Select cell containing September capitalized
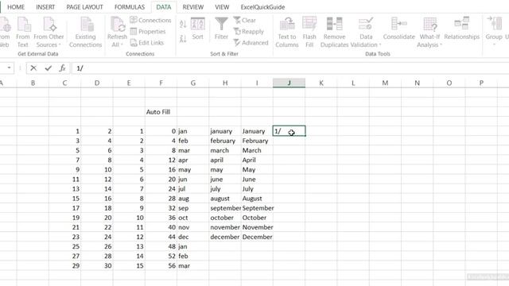The width and height of the screenshot is (509, 286). point(257,208)
